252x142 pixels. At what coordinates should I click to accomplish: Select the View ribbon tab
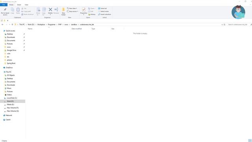[26, 5]
